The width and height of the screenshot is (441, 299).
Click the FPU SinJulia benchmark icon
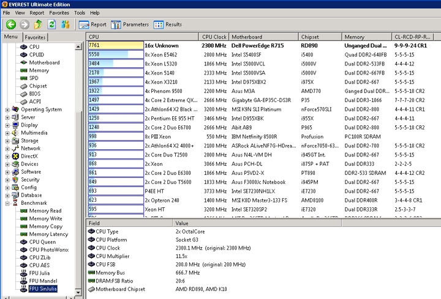click(x=24, y=289)
